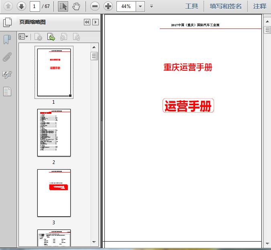Collapse the thumbnails panel with double-arrow
The width and height of the screenshot is (271, 250).
coord(87,22)
